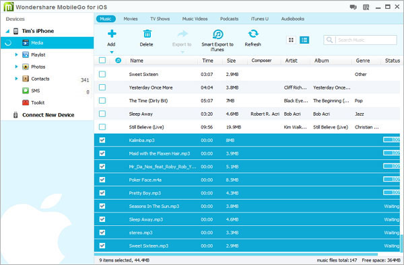Click the Connect New Device icon

(x=15, y=115)
